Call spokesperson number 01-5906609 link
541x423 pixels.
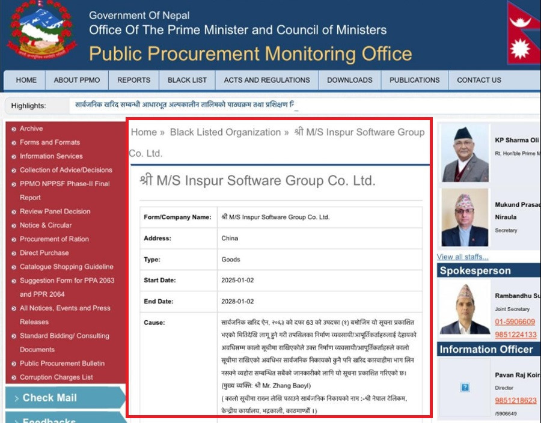[x=515, y=321]
